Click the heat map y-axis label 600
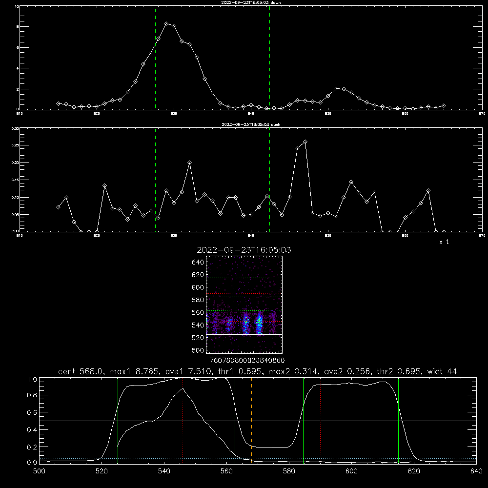The height and width of the screenshot is (488, 488). pyautogui.click(x=198, y=287)
